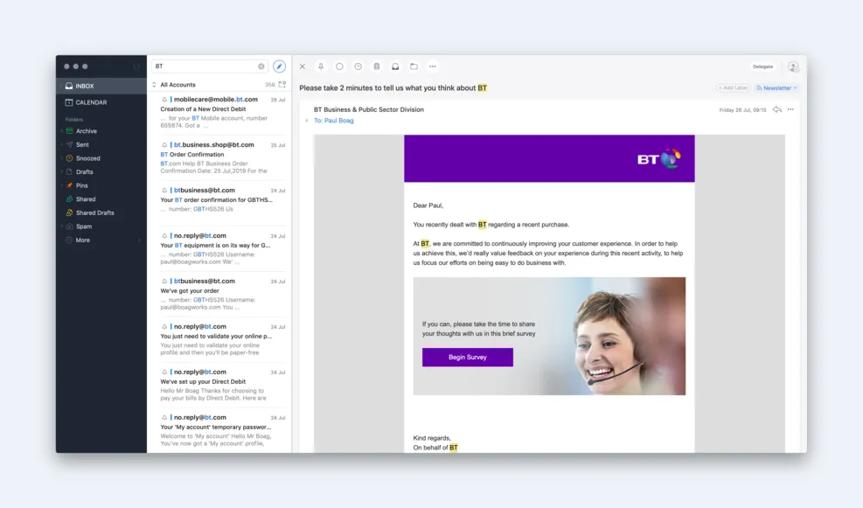Select the Snoozed folder
This screenshot has height=508, width=863.
[87, 158]
